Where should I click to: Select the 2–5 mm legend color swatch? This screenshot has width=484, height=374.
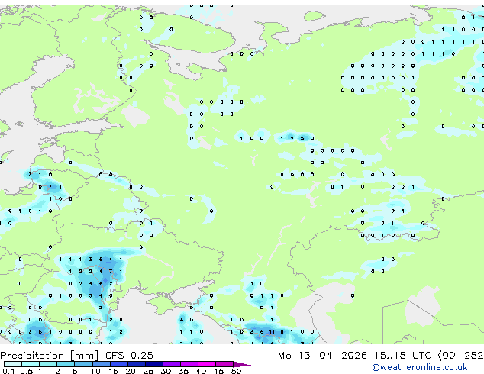[66, 364]
